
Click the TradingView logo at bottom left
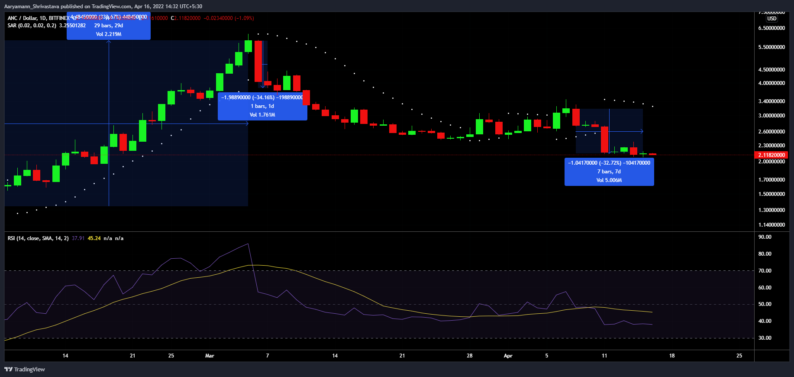tap(25, 369)
